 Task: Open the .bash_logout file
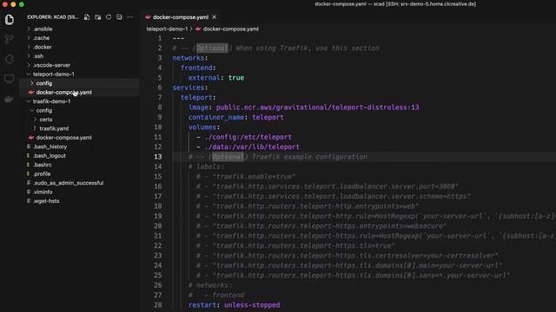[x=50, y=156]
